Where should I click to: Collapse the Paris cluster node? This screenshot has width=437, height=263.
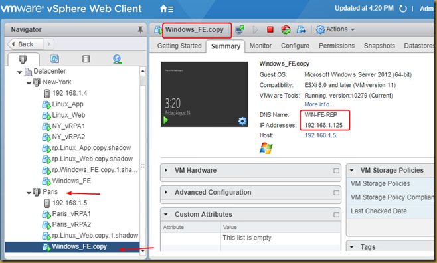29,193
